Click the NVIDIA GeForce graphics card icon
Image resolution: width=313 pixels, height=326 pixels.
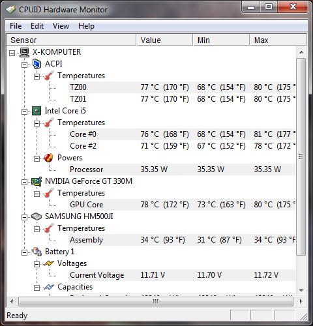pyautogui.click(x=37, y=181)
